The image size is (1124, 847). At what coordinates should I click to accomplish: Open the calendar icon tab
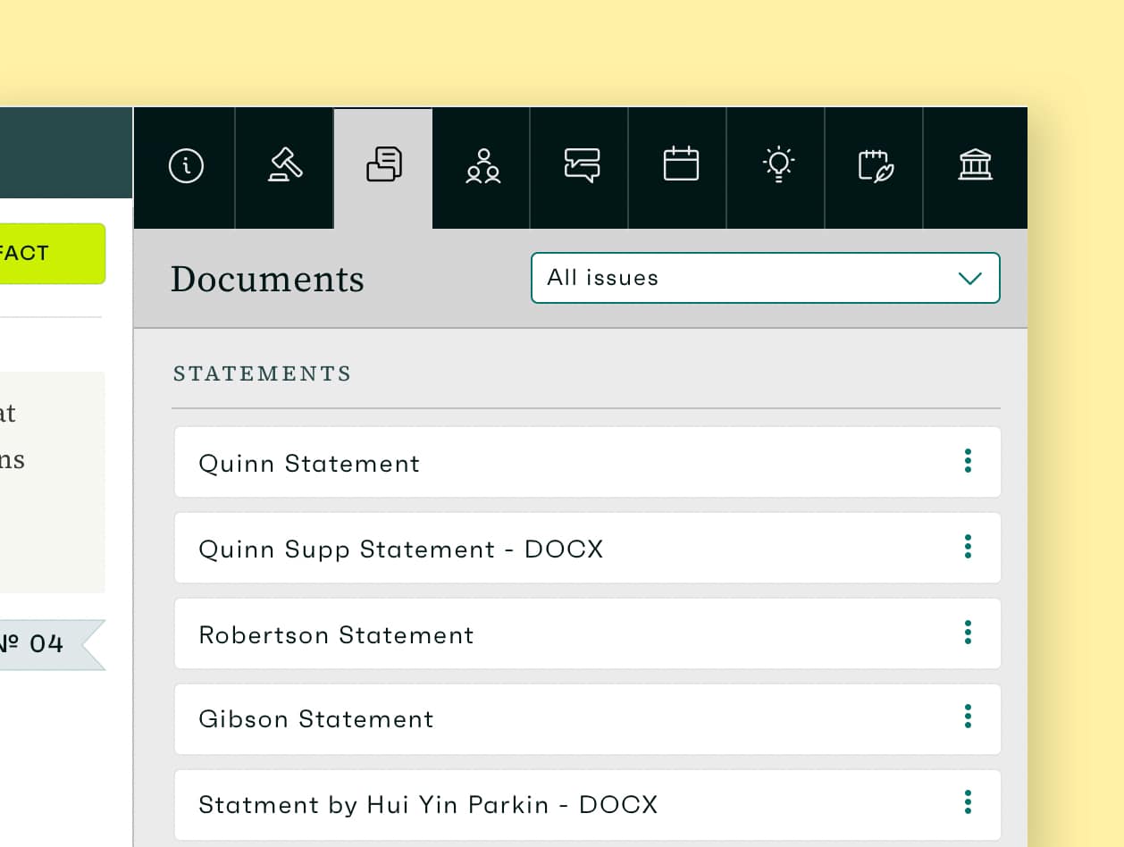(680, 166)
